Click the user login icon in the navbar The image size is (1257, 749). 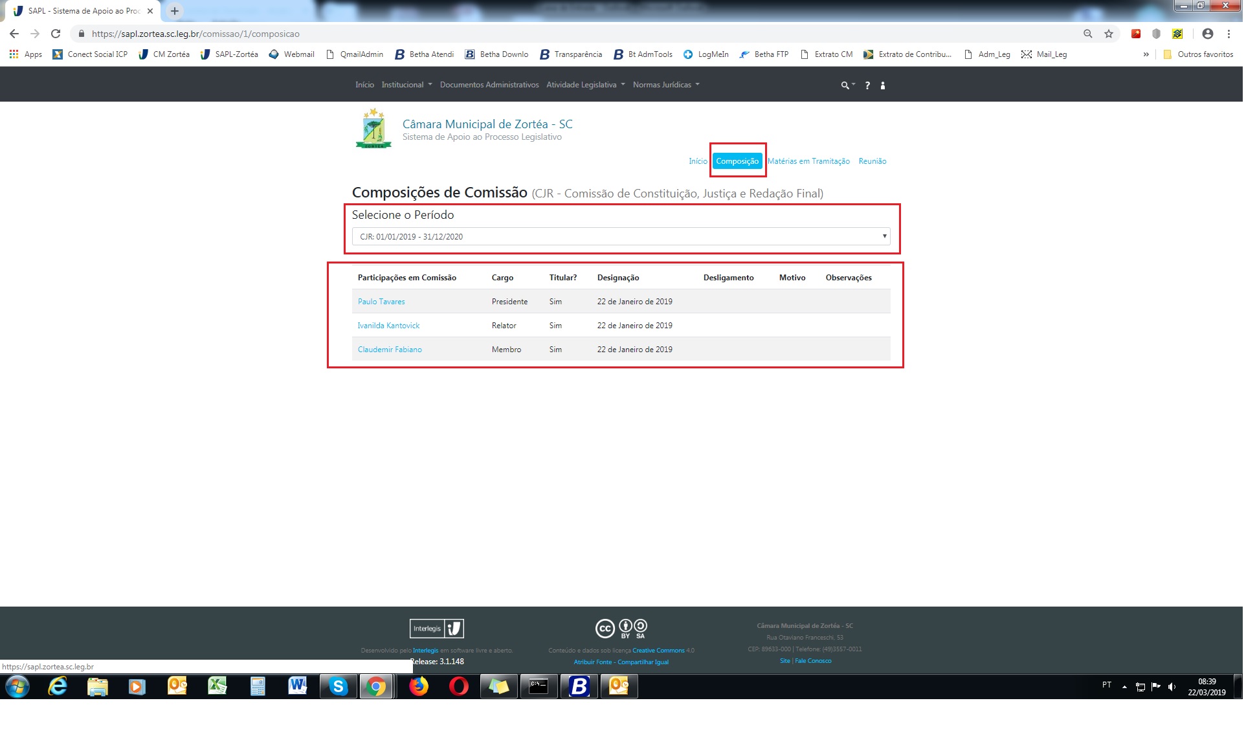pos(883,85)
